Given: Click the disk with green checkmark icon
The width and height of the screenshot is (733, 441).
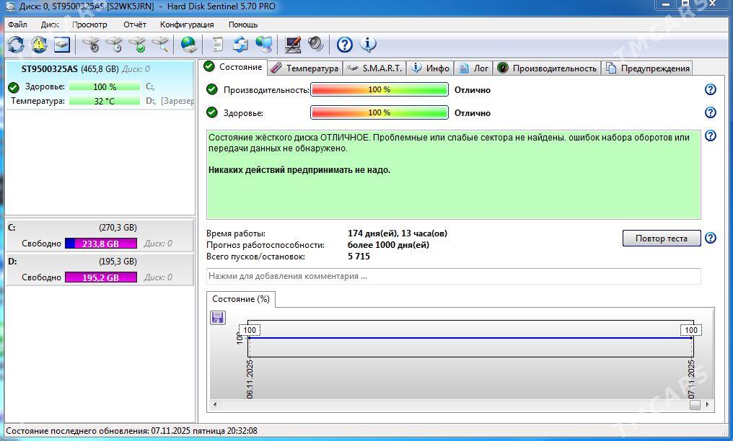Looking at the screenshot, I should click(137, 45).
